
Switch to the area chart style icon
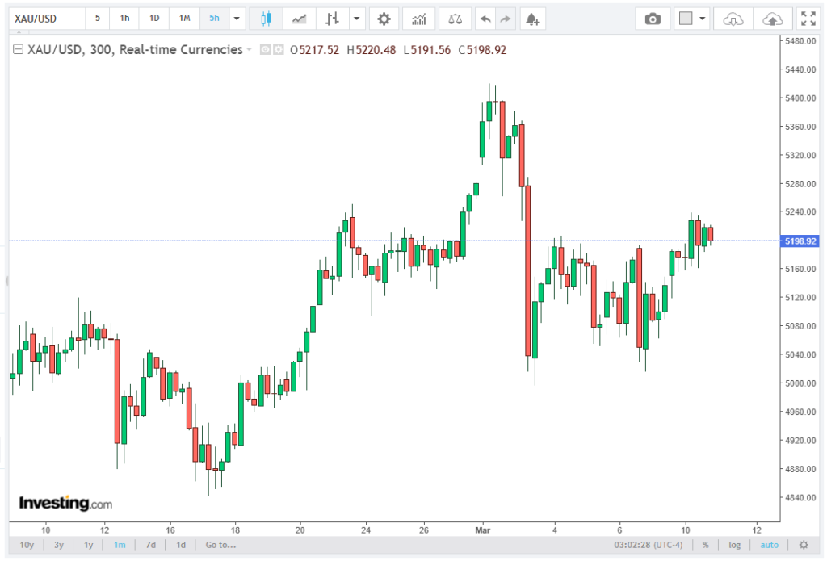tap(299, 19)
